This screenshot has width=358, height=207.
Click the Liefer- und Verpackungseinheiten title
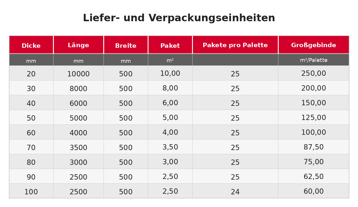(179, 18)
